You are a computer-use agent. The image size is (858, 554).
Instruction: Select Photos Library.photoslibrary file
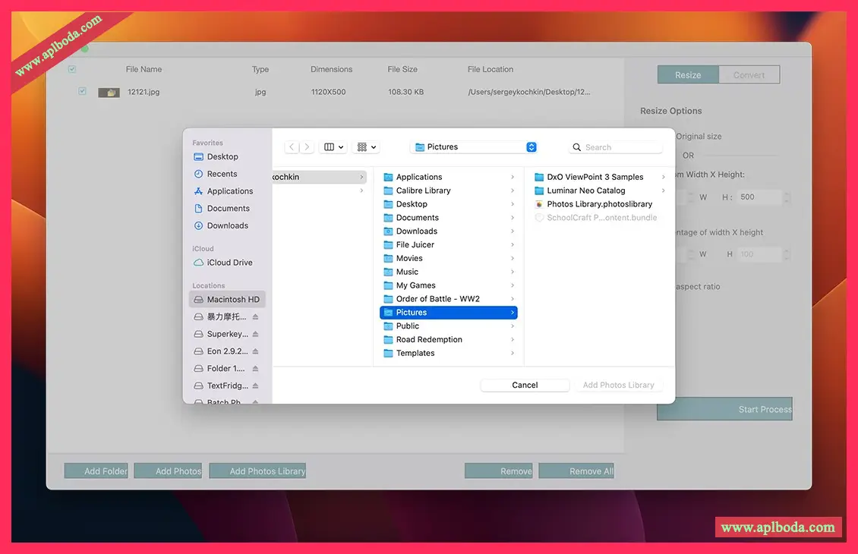[x=599, y=204]
